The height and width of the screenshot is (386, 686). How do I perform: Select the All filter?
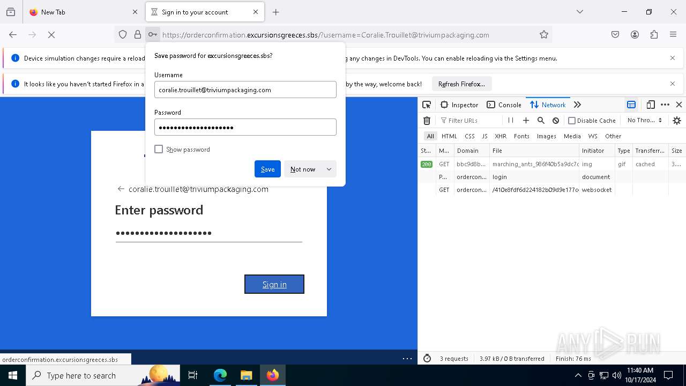tap(430, 136)
